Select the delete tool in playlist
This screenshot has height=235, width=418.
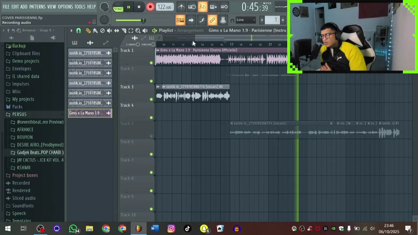(102, 31)
